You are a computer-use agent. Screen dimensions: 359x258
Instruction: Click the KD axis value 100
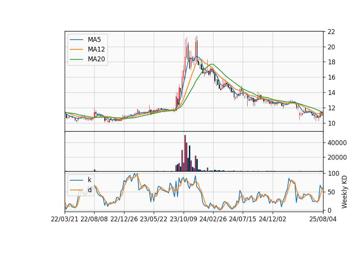coord(333,173)
